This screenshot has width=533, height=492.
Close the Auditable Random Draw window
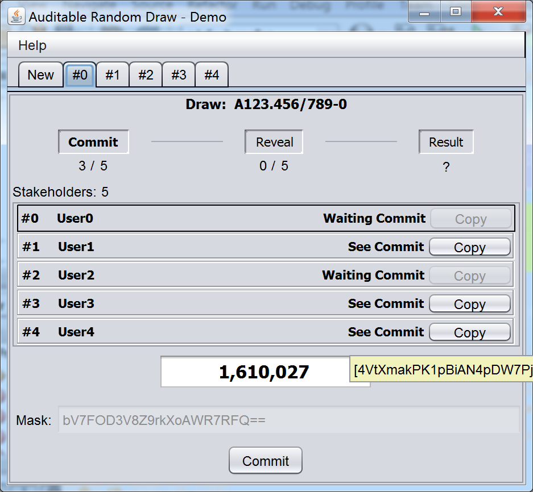pyautogui.click(x=498, y=12)
